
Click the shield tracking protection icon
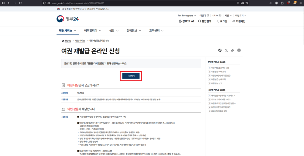[45, 3]
